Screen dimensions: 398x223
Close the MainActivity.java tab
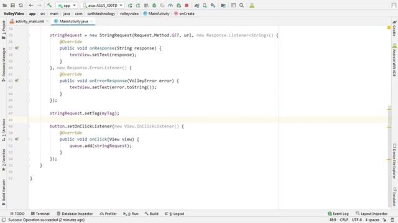[91, 22]
